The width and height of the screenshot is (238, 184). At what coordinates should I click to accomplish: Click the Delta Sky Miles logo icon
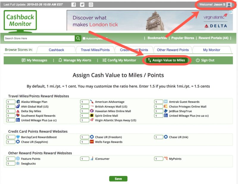[17, 111]
